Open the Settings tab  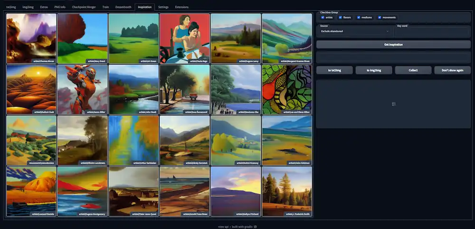pyautogui.click(x=163, y=7)
